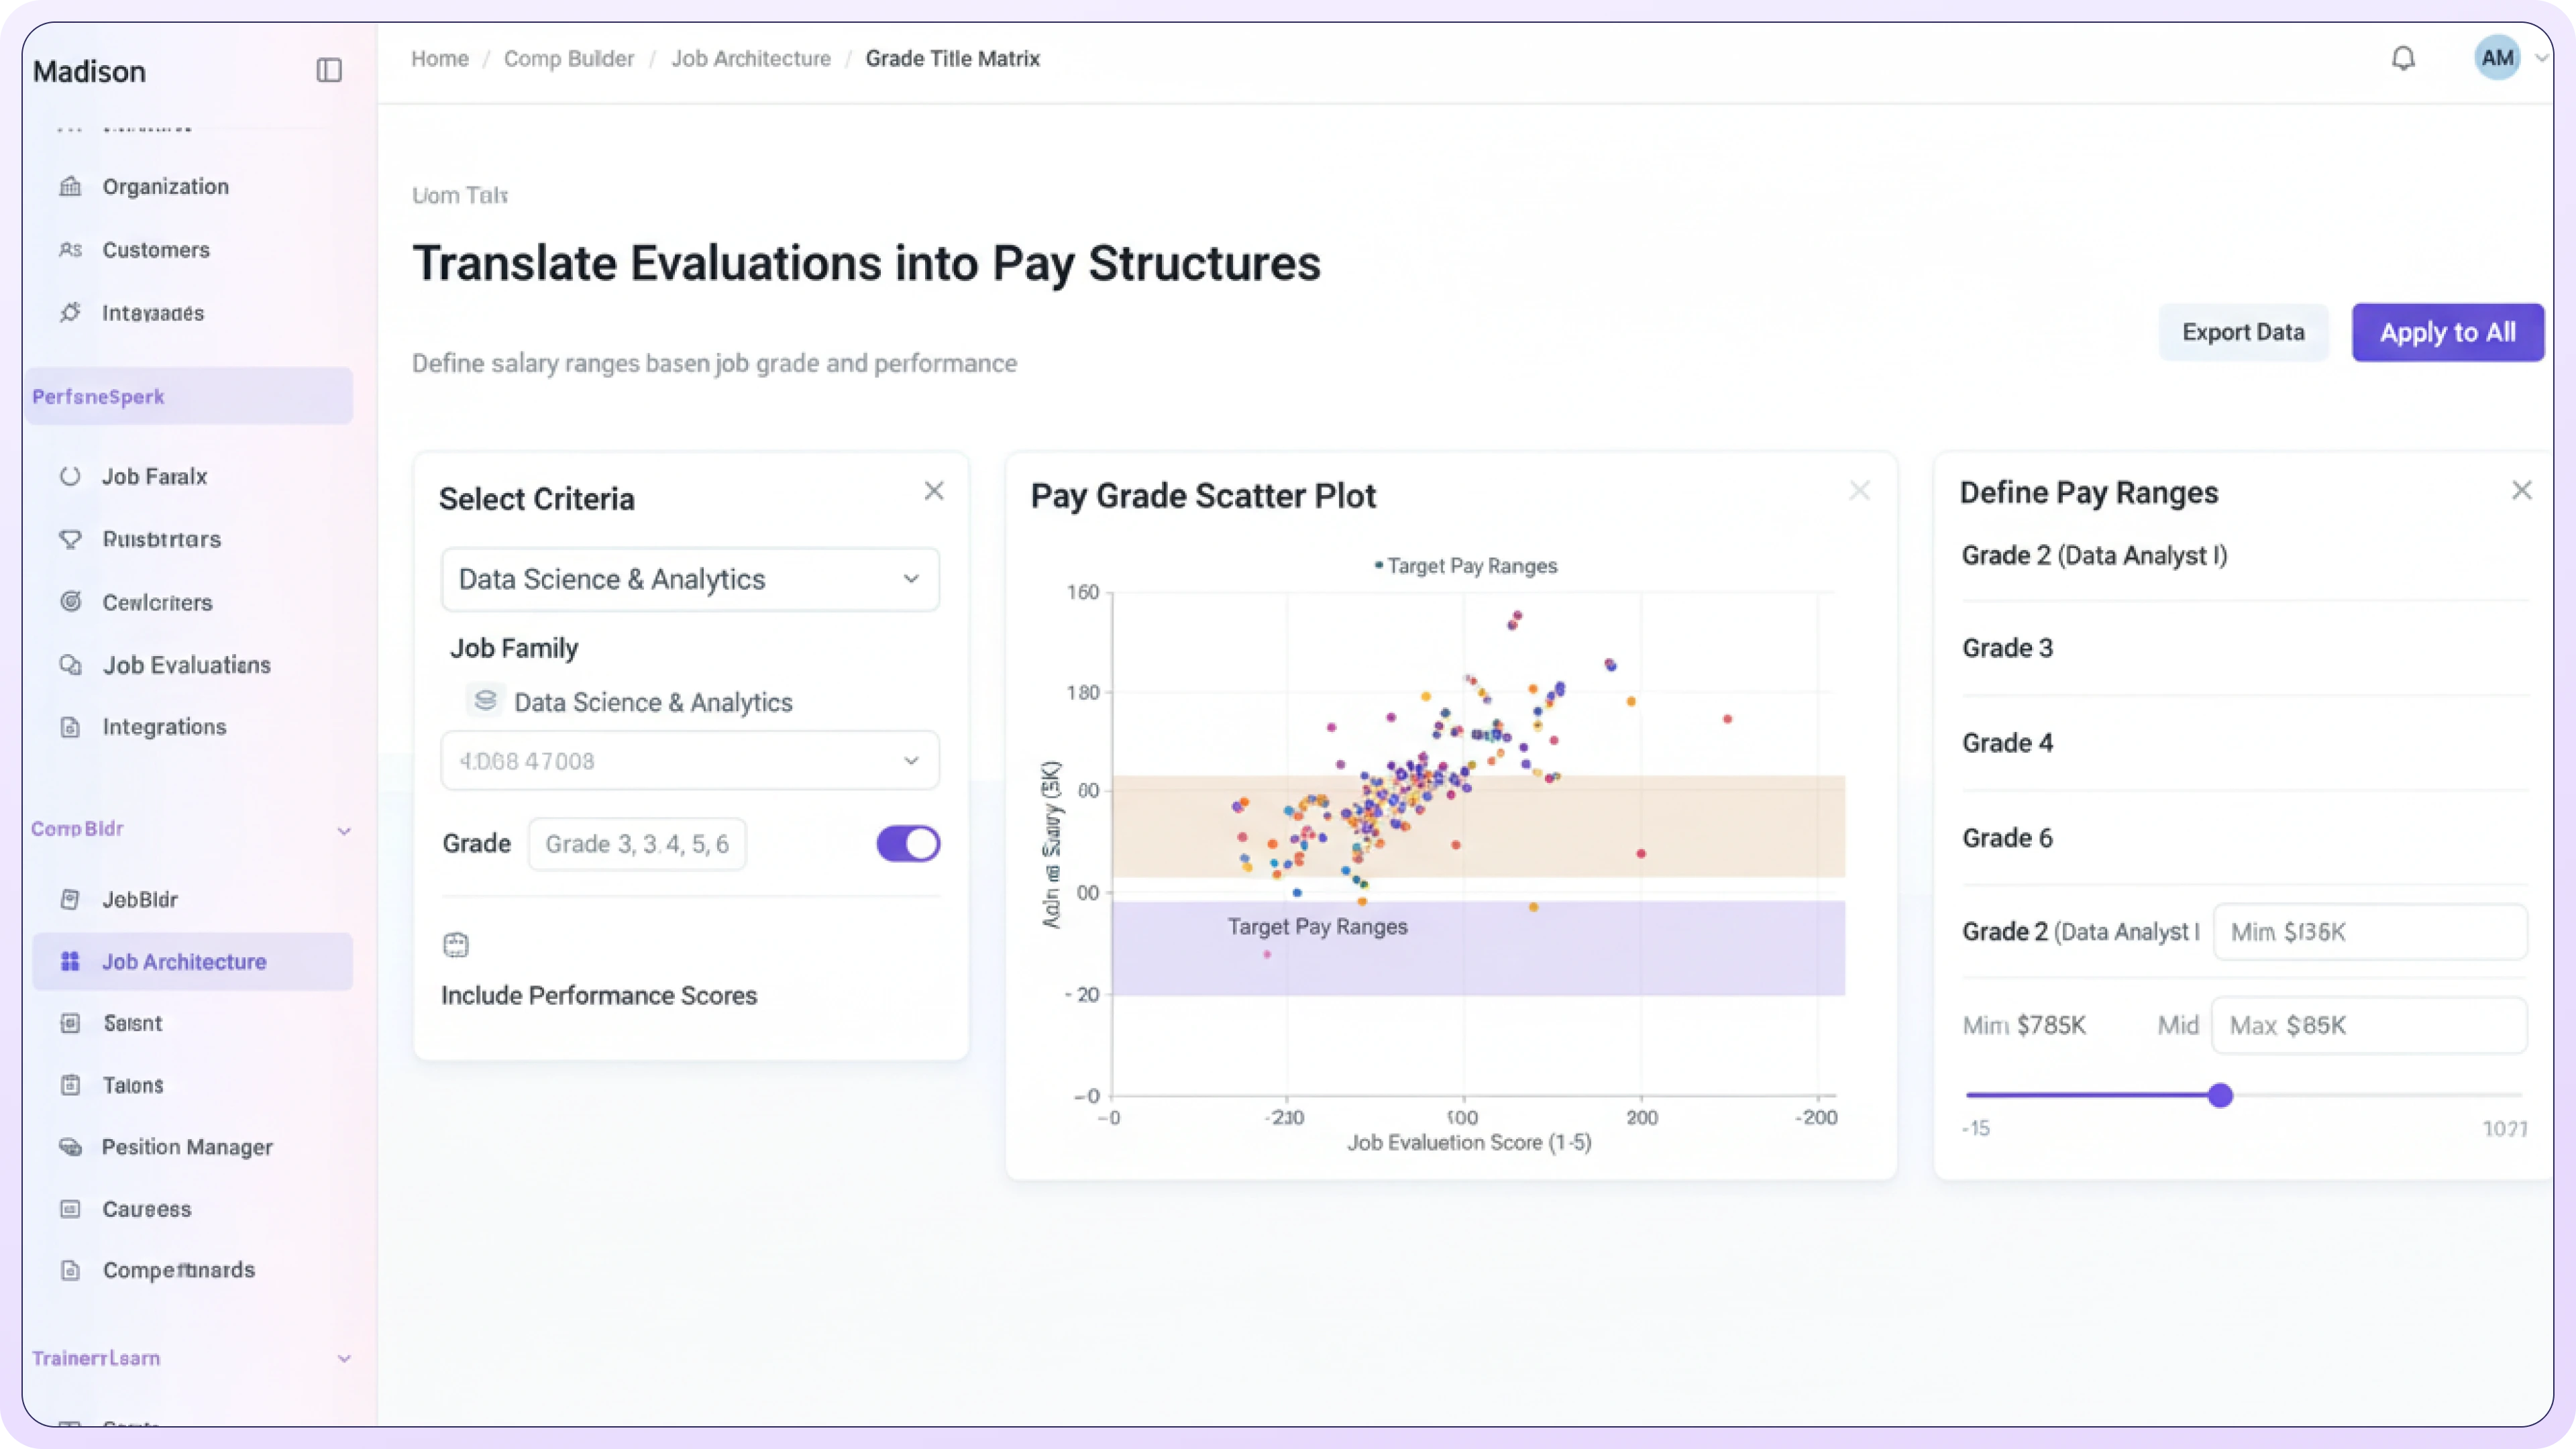Click the Position Manager sidebar icon
Image resolution: width=2576 pixels, height=1449 pixels.
[70, 1147]
